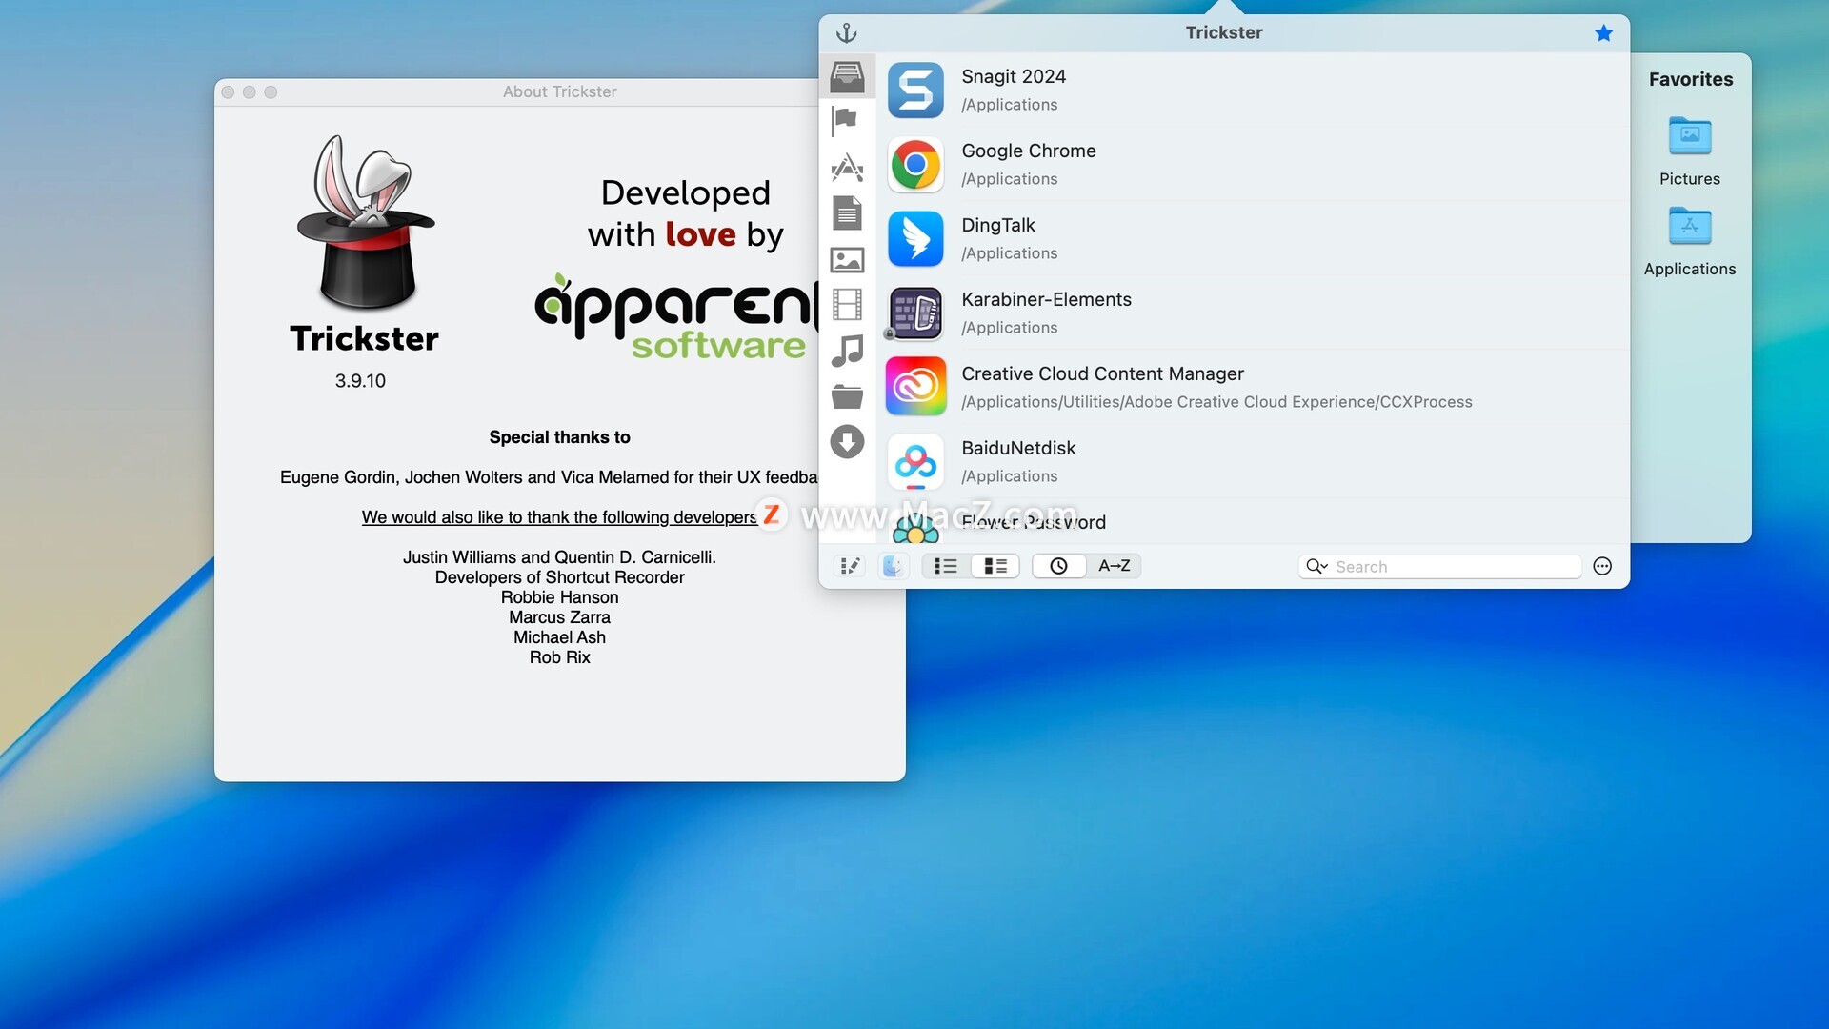Click the version number 3.9.10
This screenshot has height=1029, width=1829.
point(360,381)
